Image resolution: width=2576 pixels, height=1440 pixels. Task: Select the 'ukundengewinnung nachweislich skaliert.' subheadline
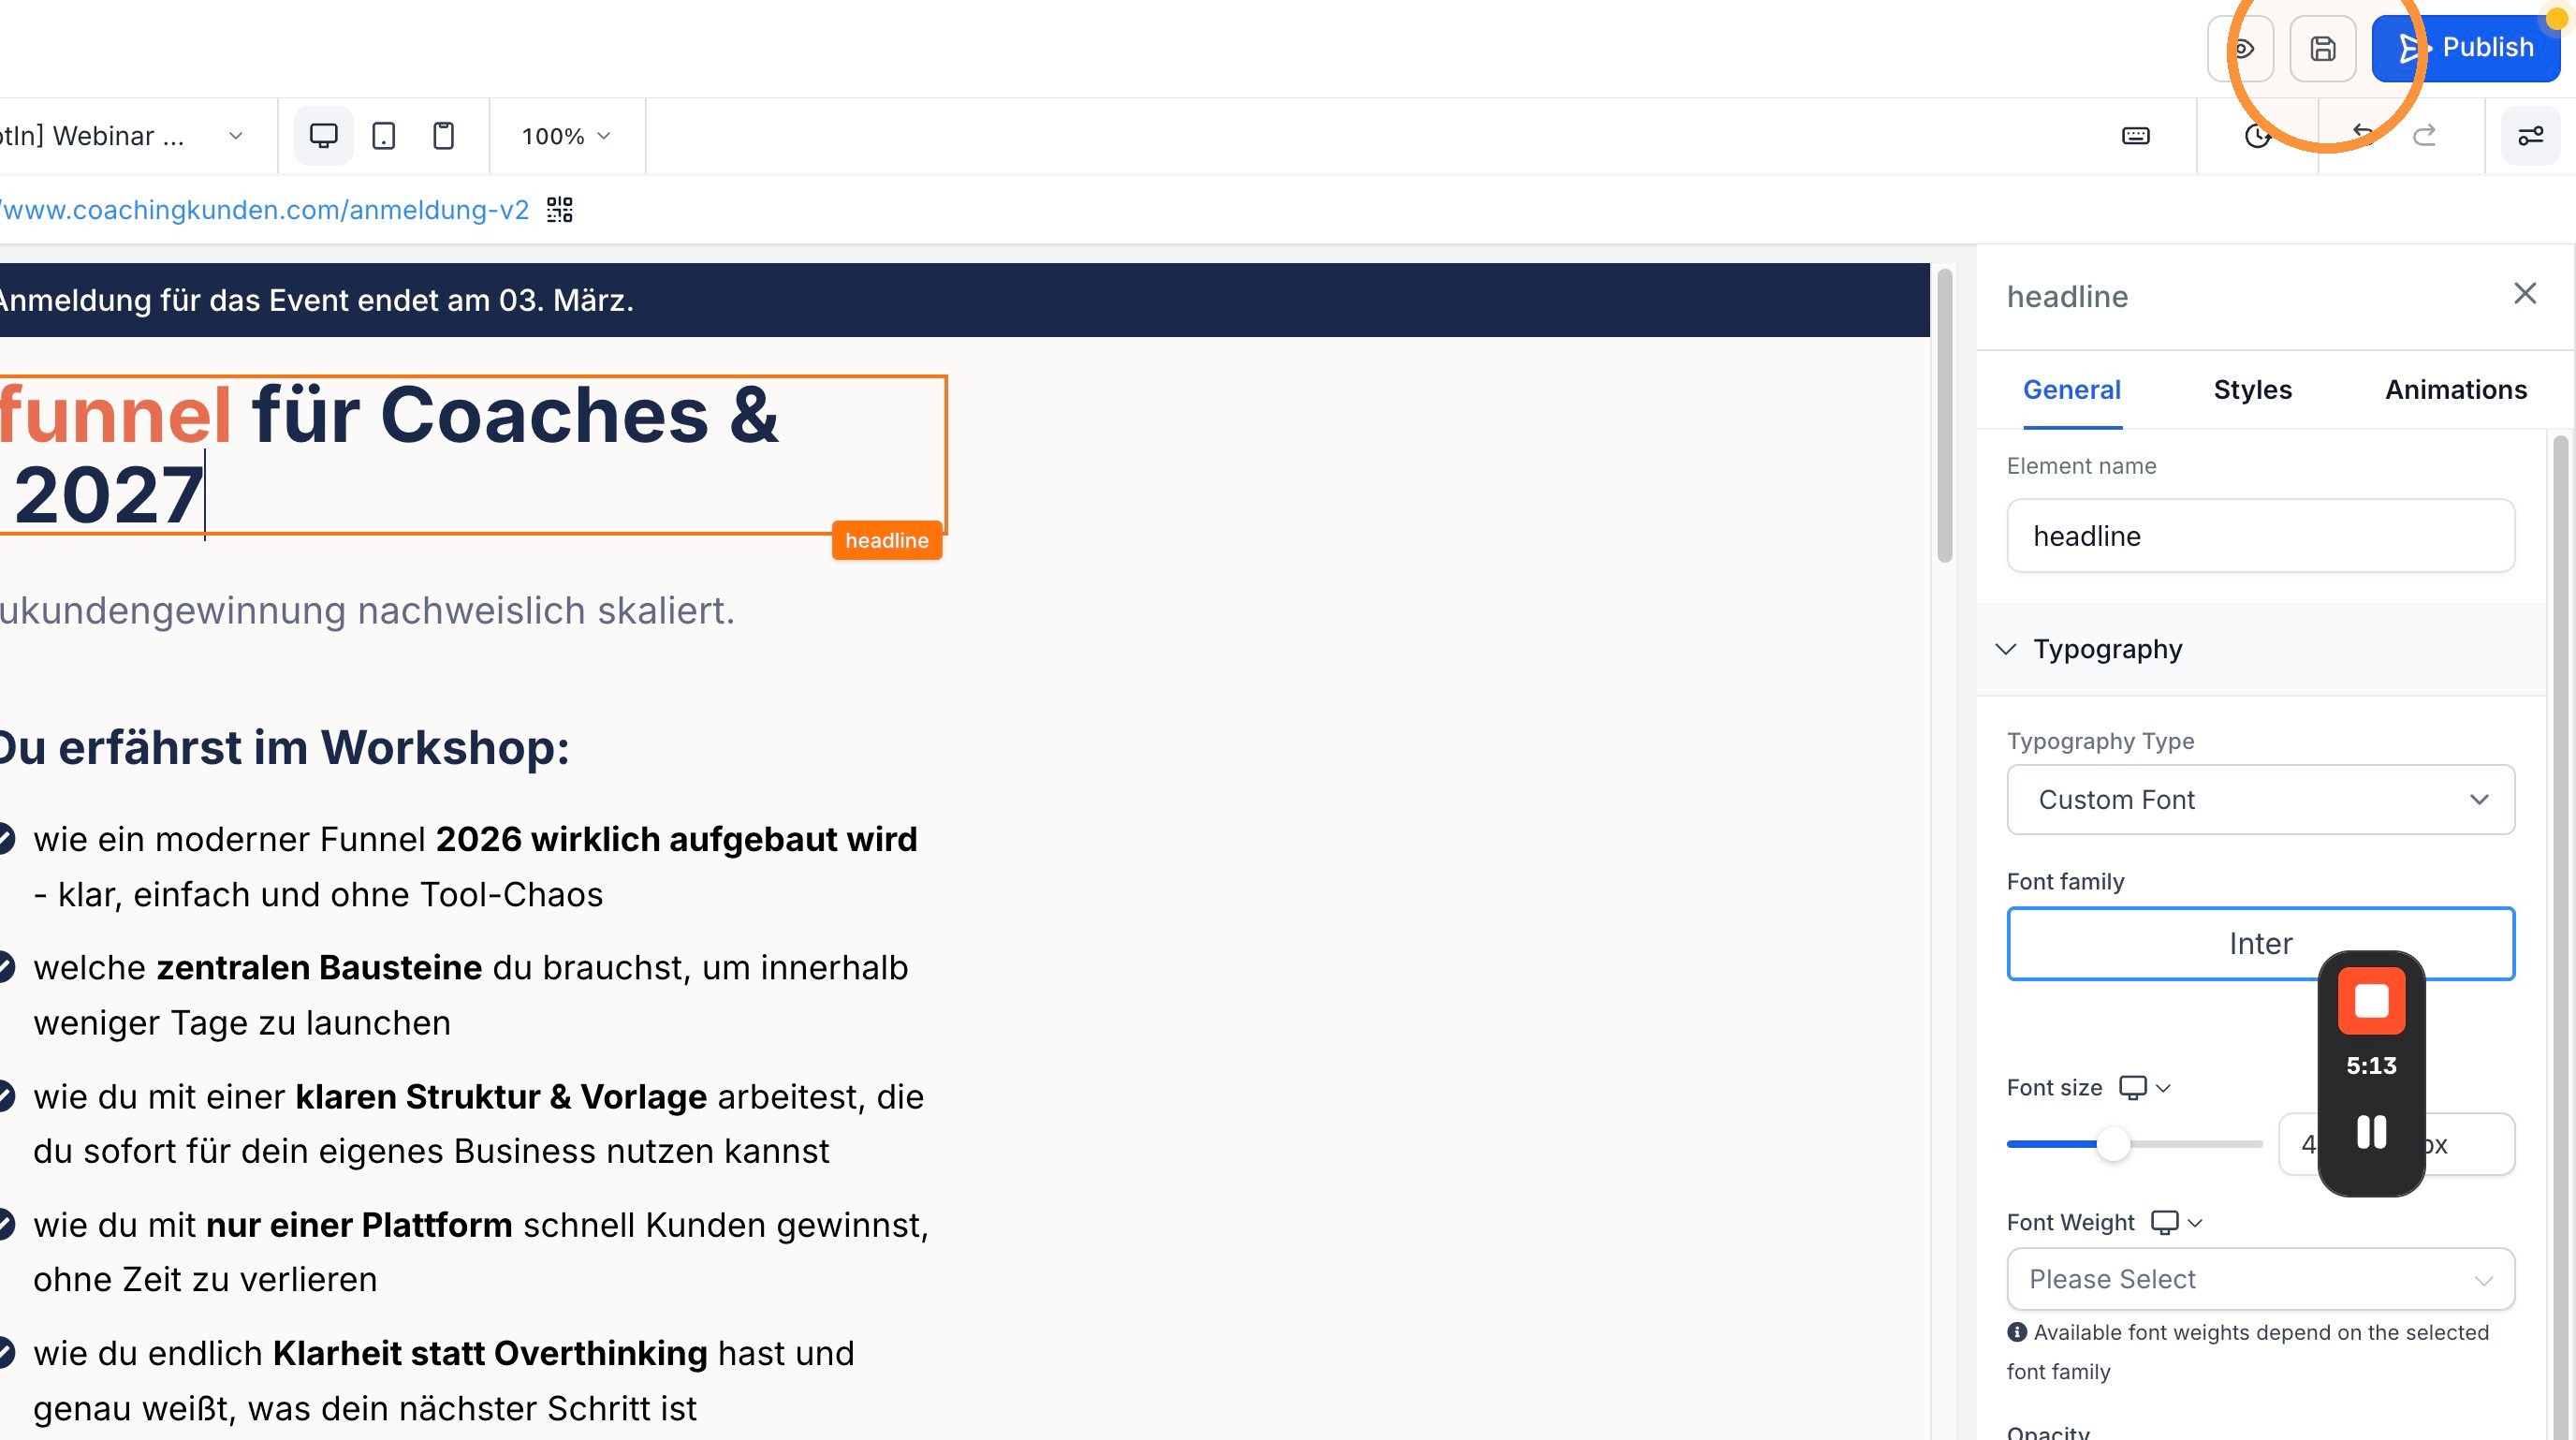tap(367, 611)
